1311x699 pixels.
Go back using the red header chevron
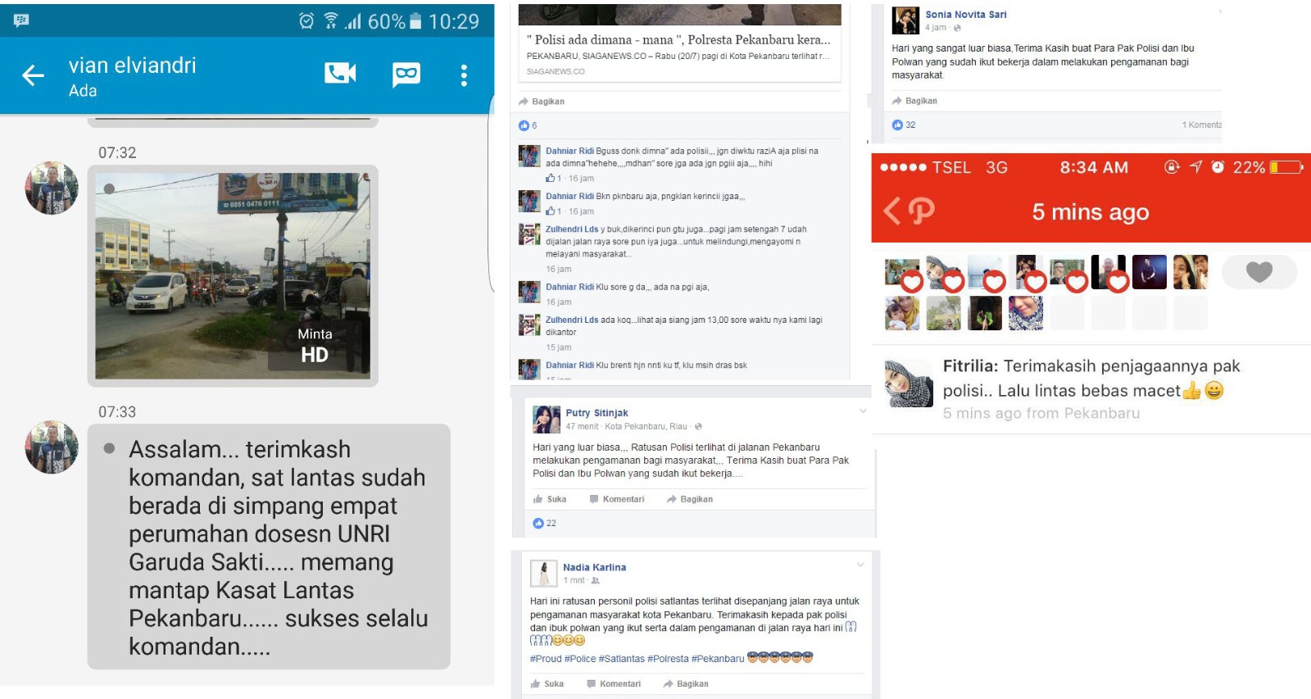click(891, 211)
